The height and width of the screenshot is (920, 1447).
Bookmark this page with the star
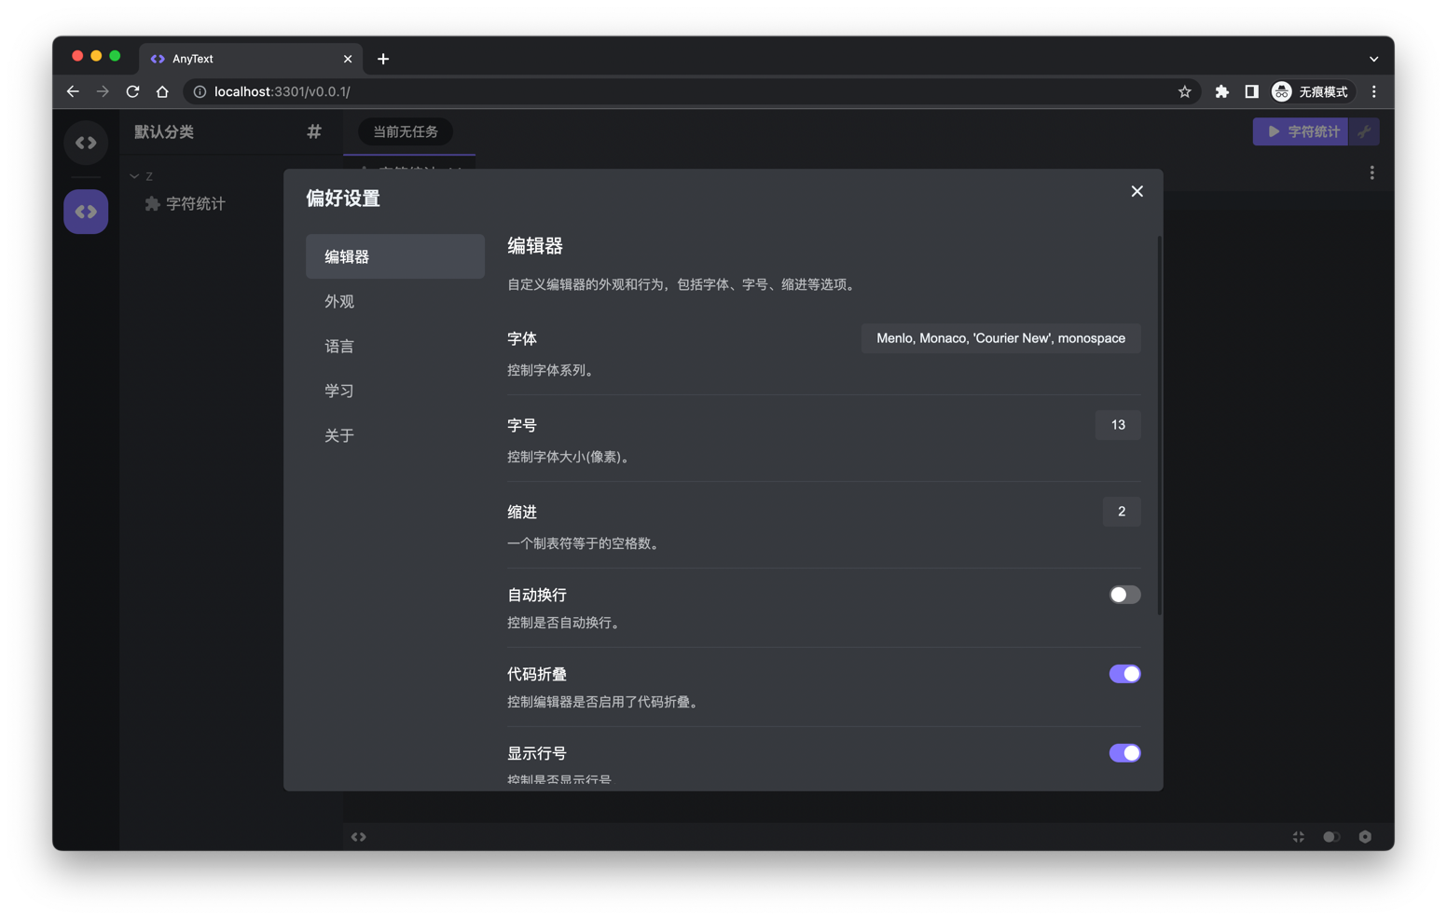pyautogui.click(x=1184, y=91)
